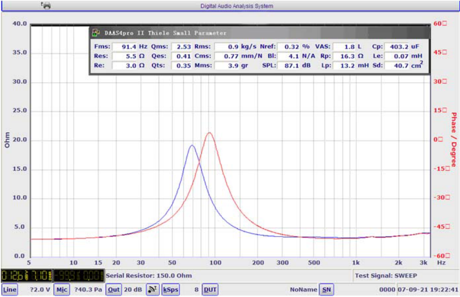Click the red curve peak near 90 Hz

pos(209,133)
